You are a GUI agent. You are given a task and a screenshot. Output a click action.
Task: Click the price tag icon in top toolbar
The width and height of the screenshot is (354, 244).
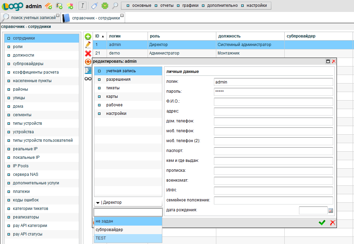tap(94, 5)
